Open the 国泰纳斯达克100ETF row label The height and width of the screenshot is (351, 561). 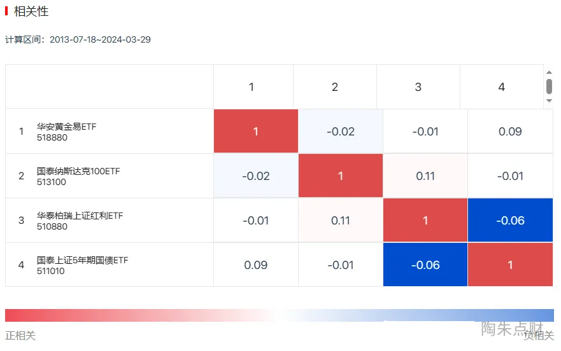[78, 176]
